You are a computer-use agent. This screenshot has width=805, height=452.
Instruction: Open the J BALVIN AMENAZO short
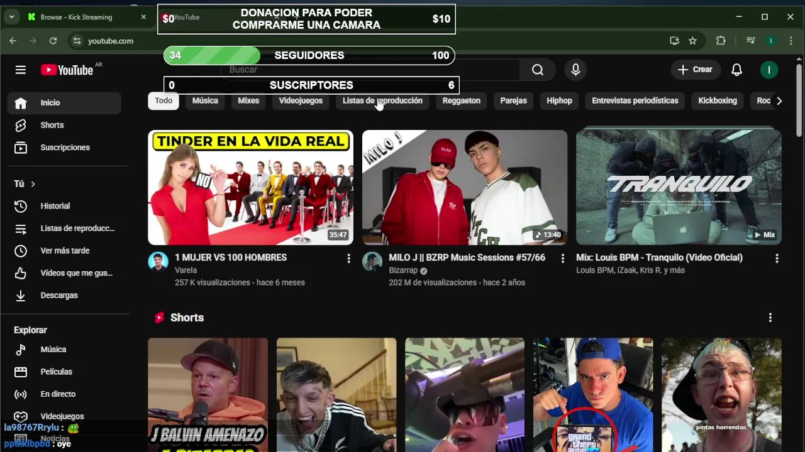(x=208, y=395)
